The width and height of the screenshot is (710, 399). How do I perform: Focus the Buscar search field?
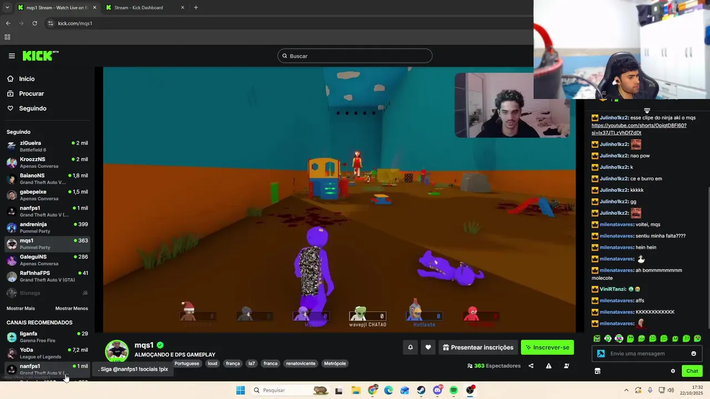pyautogui.click(x=355, y=56)
